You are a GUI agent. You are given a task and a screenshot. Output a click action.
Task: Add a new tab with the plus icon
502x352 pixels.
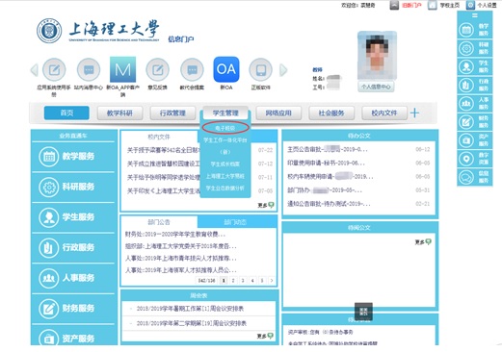(x=414, y=113)
